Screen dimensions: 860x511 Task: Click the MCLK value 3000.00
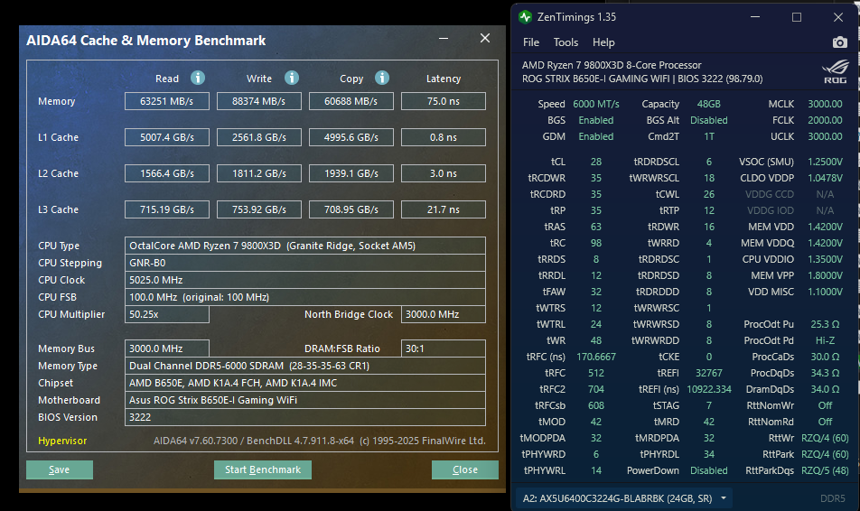[x=825, y=104]
